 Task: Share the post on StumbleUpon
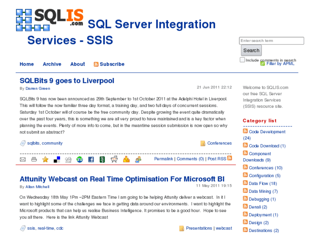click(x=80, y=160)
